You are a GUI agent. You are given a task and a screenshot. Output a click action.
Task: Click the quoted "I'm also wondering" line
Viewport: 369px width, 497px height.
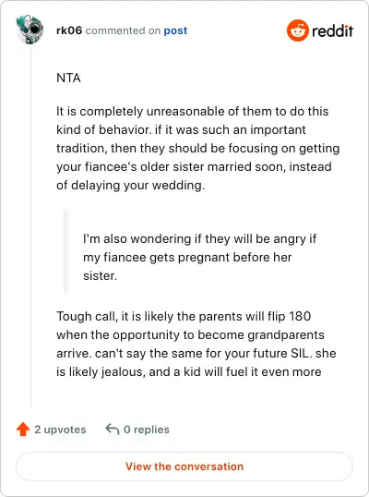(199, 238)
